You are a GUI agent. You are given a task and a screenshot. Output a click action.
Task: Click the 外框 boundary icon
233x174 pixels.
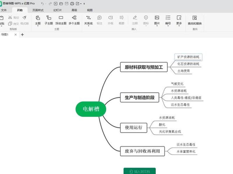[x=110, y=18]
